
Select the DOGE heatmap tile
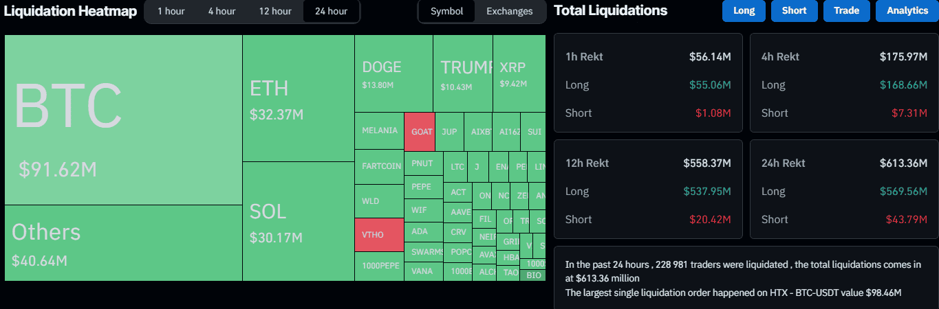coord(393,73)
